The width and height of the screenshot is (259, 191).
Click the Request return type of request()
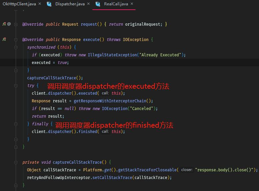point(70,24)
